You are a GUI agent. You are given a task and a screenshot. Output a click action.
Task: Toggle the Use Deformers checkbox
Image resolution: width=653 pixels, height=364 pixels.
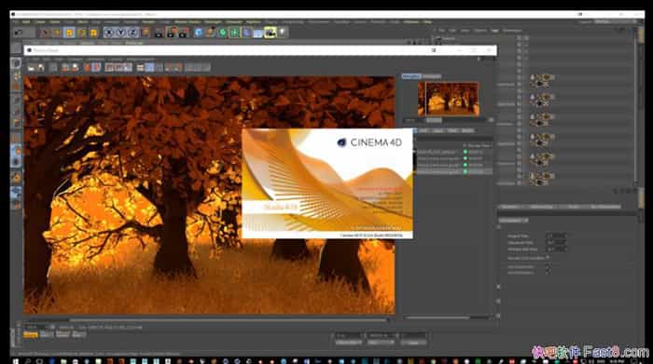548,273
